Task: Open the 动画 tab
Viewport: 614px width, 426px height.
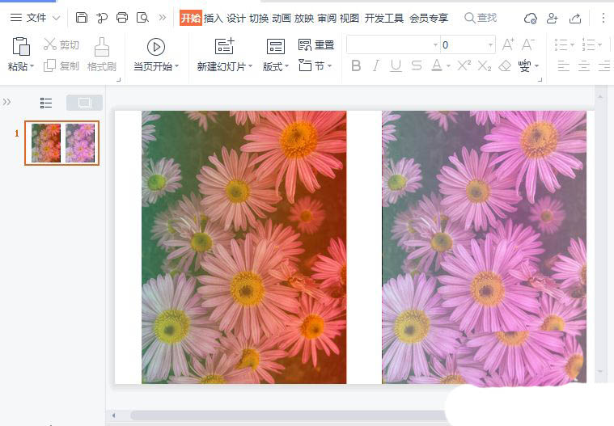Action: point(282,18)
